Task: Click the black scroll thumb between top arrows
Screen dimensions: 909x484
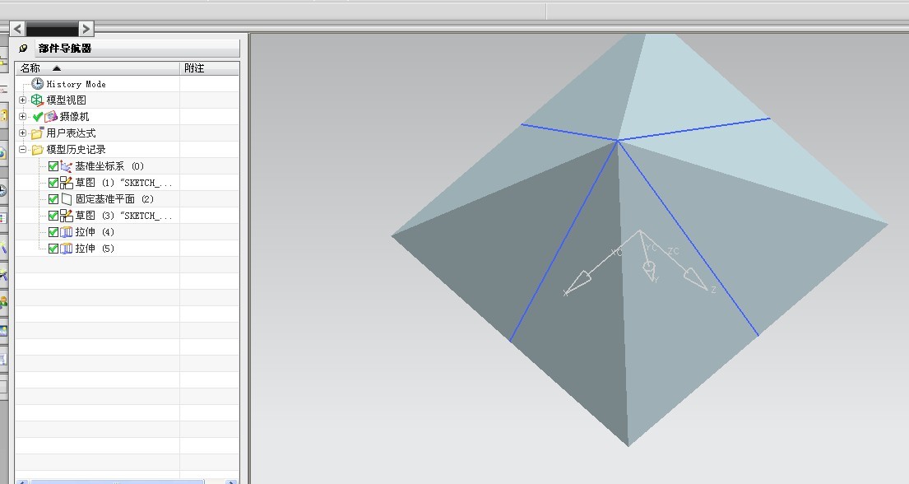Action: pos(52,29)
